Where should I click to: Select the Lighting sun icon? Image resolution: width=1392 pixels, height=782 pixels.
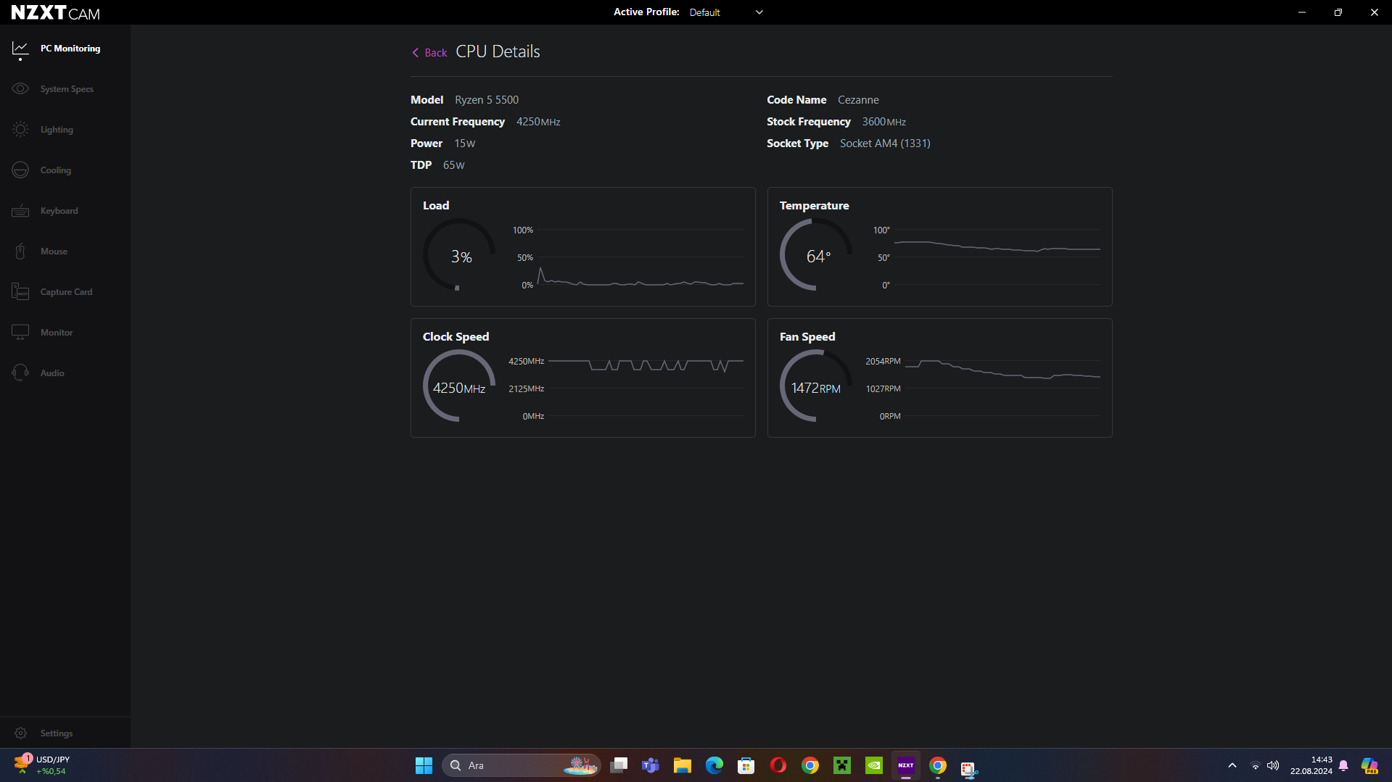tap(20, 130)
